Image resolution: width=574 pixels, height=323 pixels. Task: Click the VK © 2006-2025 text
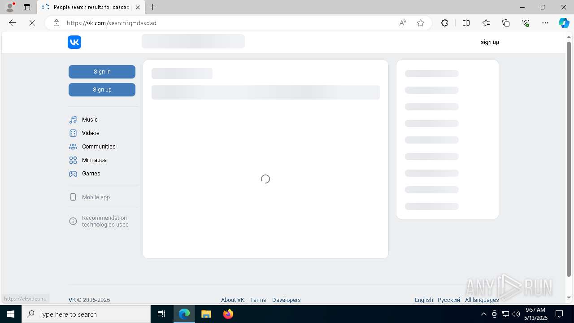(x=89, y=300)
